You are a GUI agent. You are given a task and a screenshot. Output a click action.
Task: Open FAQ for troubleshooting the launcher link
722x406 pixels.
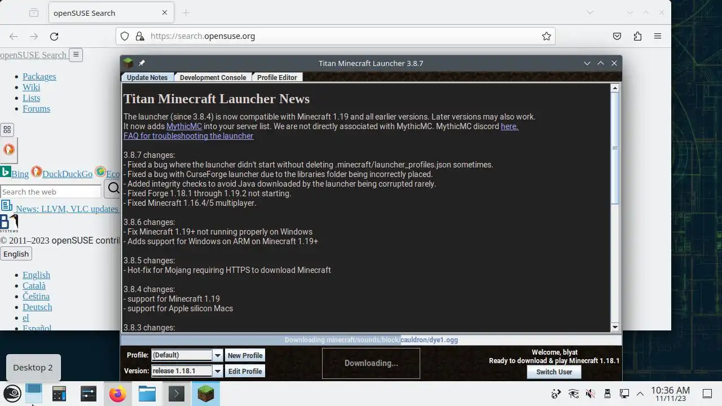pos(188,136)
